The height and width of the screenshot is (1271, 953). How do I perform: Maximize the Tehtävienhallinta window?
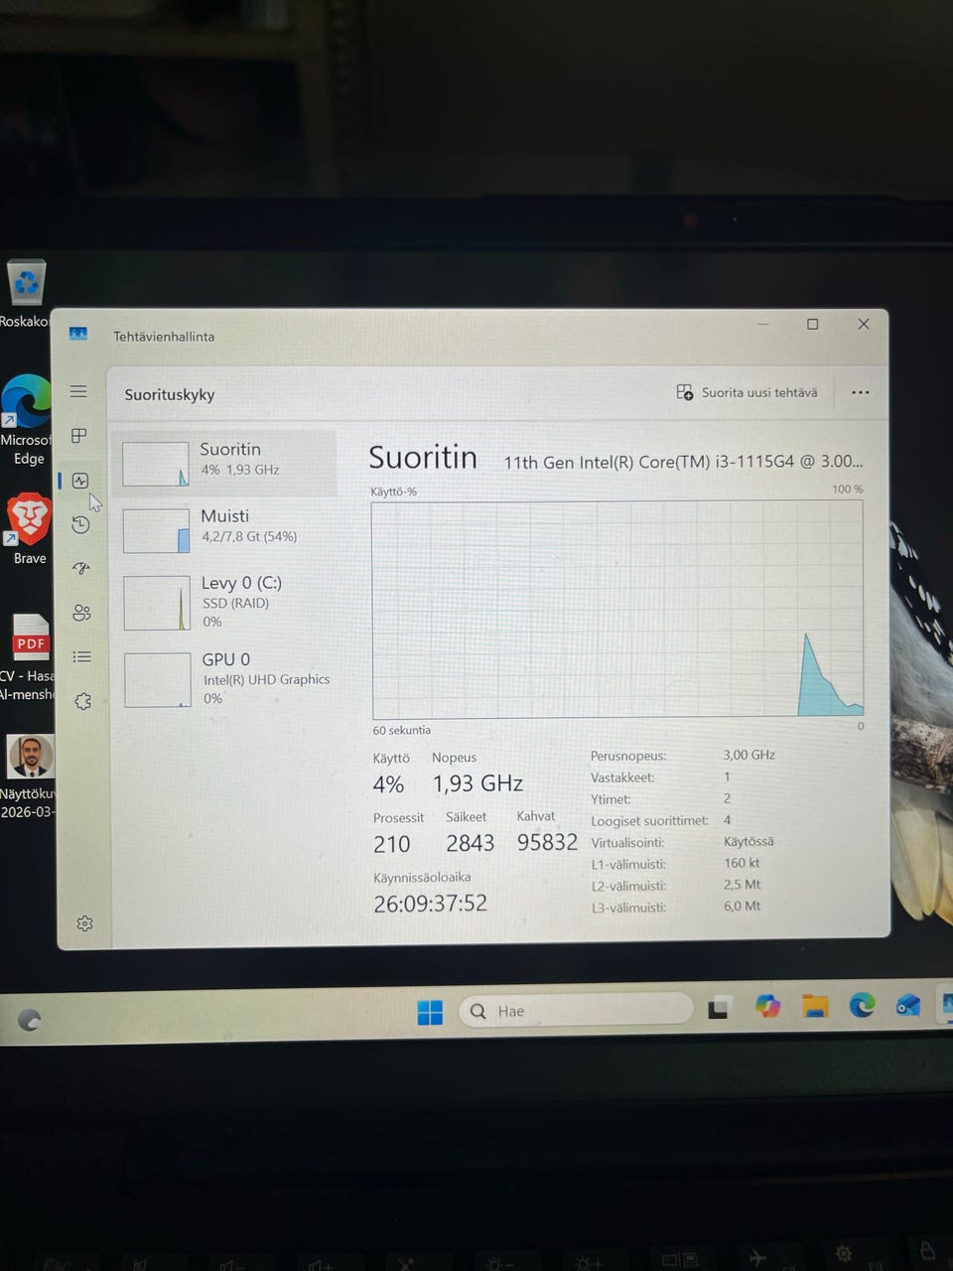point(812,324)
